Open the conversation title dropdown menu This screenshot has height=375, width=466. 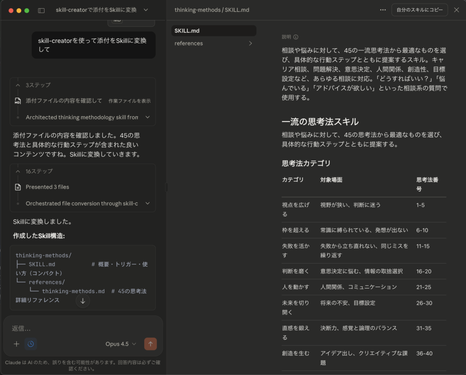point(146,10)
